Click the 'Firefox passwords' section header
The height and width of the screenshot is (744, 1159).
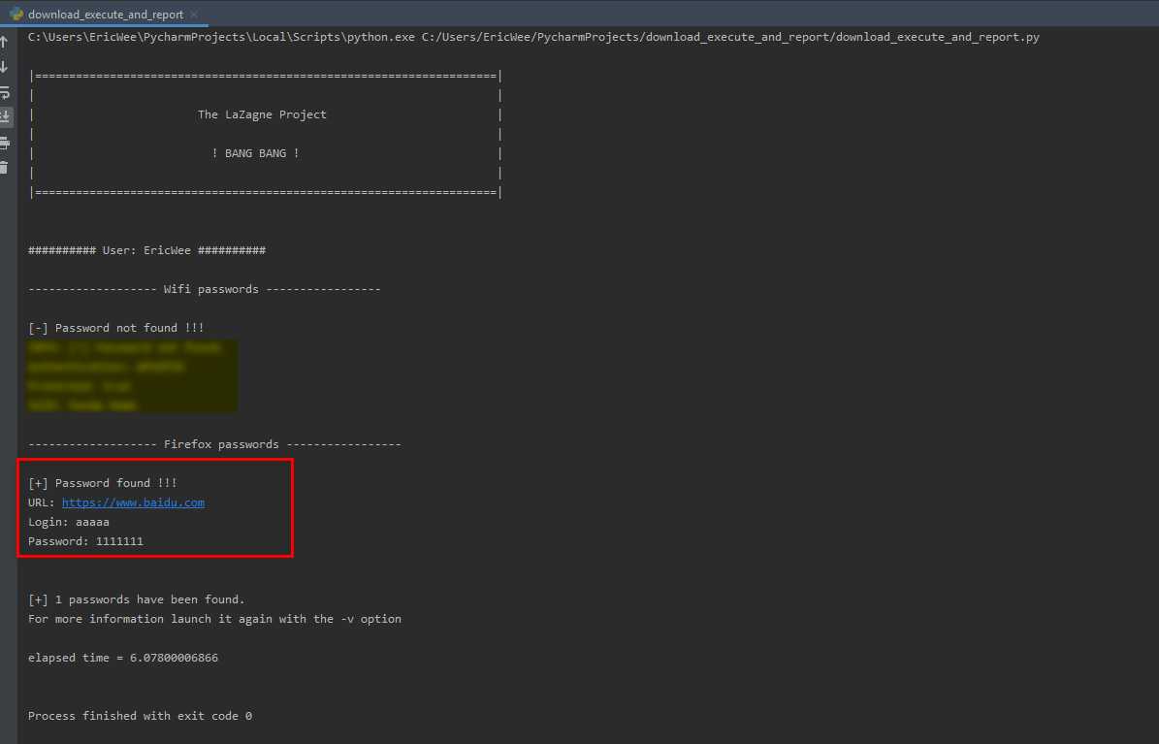(x=214, y=444)
